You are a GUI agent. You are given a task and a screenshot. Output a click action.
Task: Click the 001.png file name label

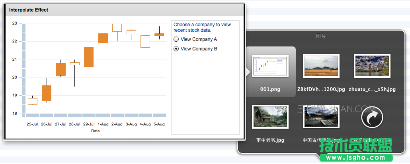pyautogui.click(x=270, y=89)
